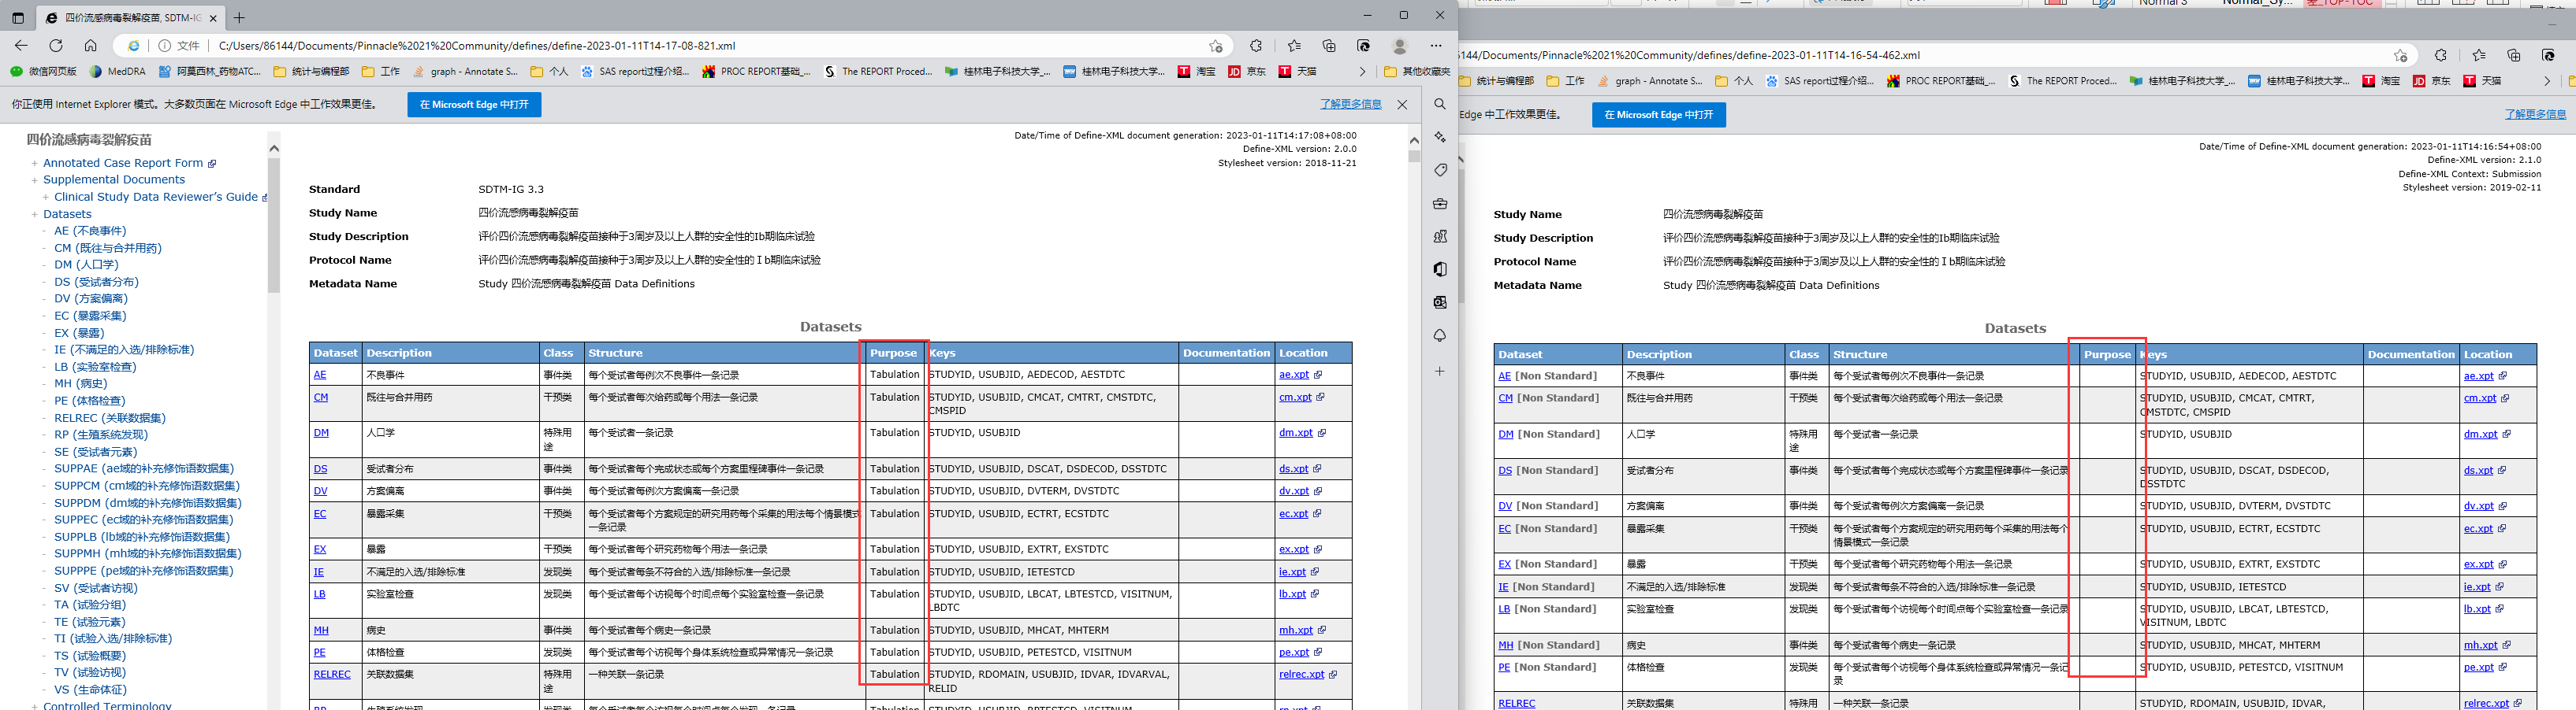Open the 淘宝 bookmark in left window
2576x710 pixels.
tap(1197, 72)
